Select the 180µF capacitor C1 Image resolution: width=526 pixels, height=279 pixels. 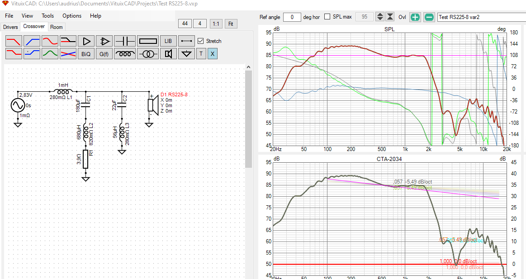85,105
